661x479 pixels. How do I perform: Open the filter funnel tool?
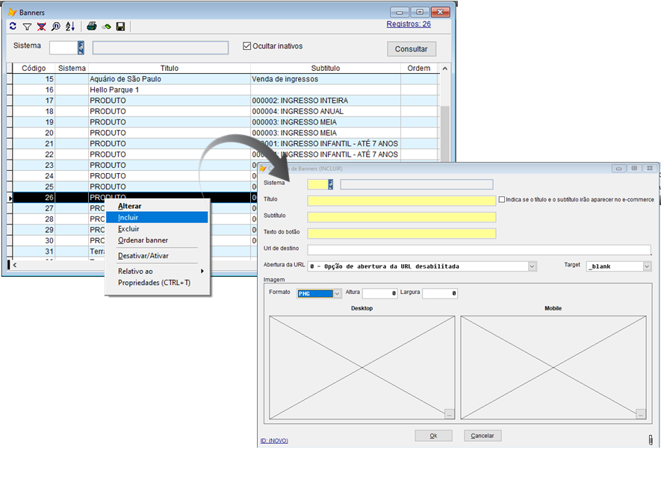(27, 26)
